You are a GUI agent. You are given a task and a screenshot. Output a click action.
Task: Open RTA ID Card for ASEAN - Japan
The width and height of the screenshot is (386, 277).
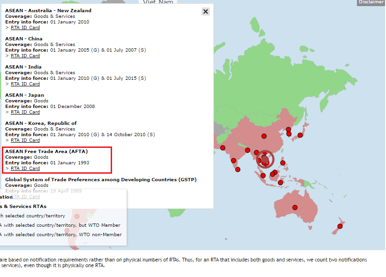25,112
